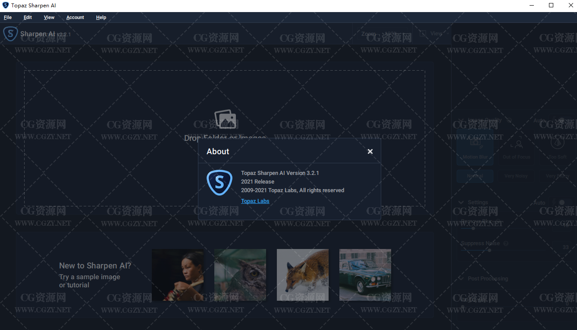The image size is (577, 330).
Task: Click the help icon beside Image Quality
Action: (x=509, y=121)
